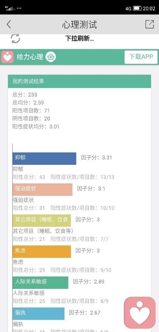This screenshot has height=332, width=159.
Task: Tap the 给力心理 heart logo icon
Action: pyautogui.click(x=8, y=57)
